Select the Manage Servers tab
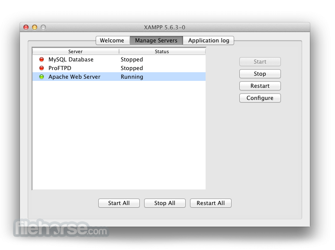 pyautogui.click(x=156, y=40)
